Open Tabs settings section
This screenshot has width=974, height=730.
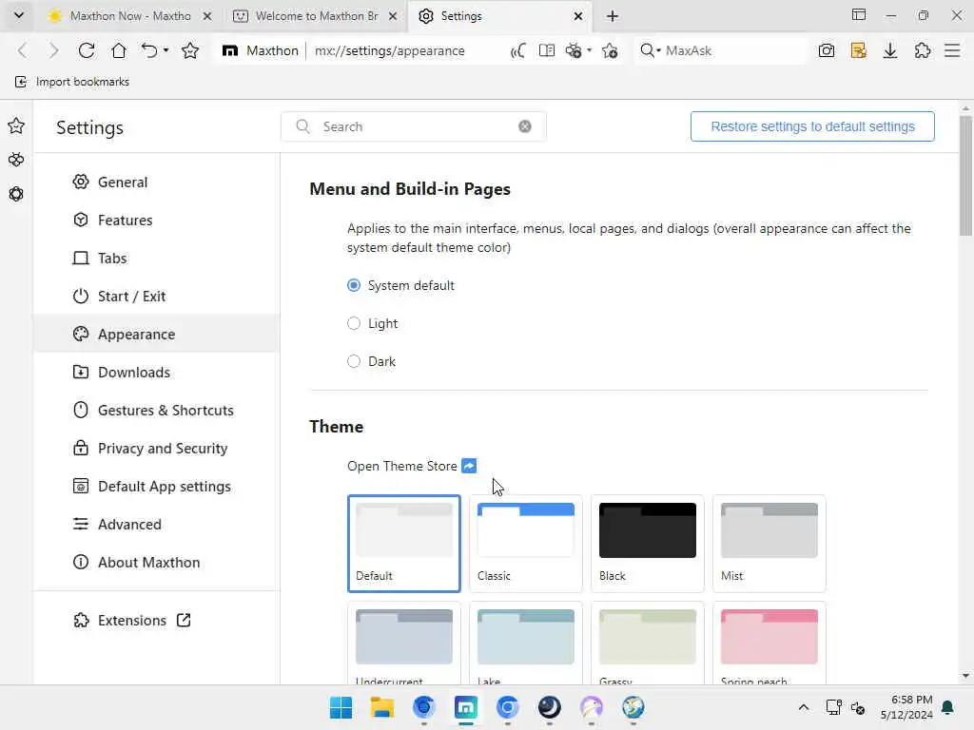pyautogui.click(x=156, y=259)
